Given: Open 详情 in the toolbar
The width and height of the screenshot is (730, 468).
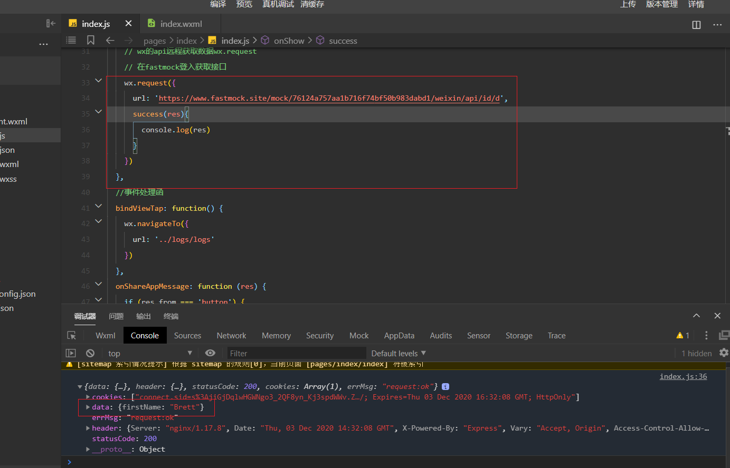Looking at the screenshot, I should pyautogui.click(x=696, y=4).
